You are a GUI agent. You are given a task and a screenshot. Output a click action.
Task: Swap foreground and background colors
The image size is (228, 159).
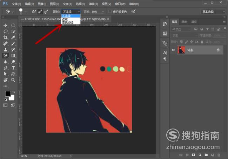pos(14,92)
